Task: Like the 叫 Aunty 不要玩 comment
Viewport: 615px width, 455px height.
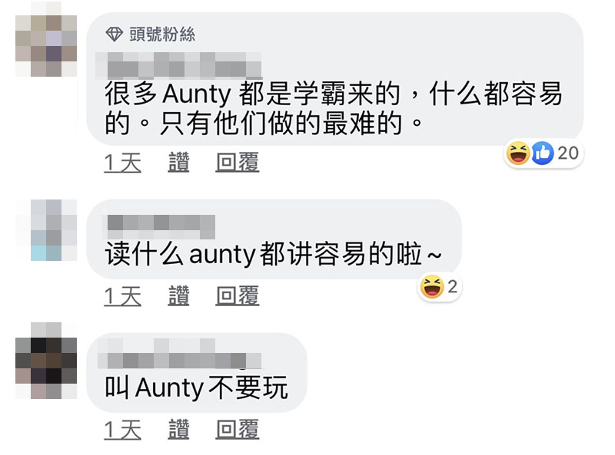Action: pos(178,430)
